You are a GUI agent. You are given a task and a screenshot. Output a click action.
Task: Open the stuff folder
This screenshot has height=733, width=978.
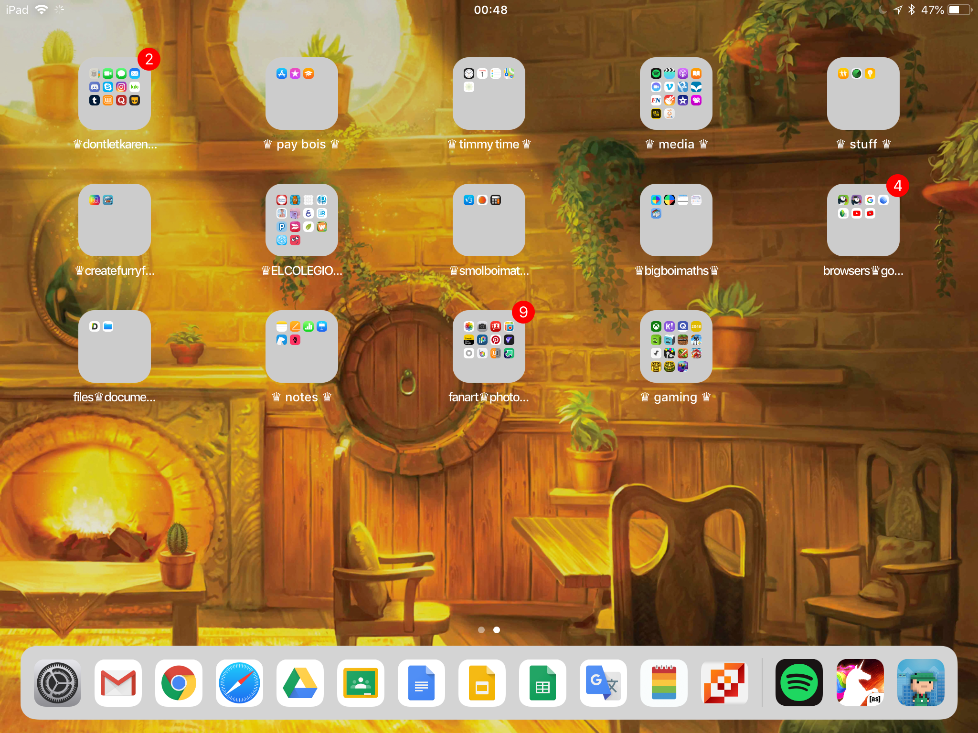point(863,94)
